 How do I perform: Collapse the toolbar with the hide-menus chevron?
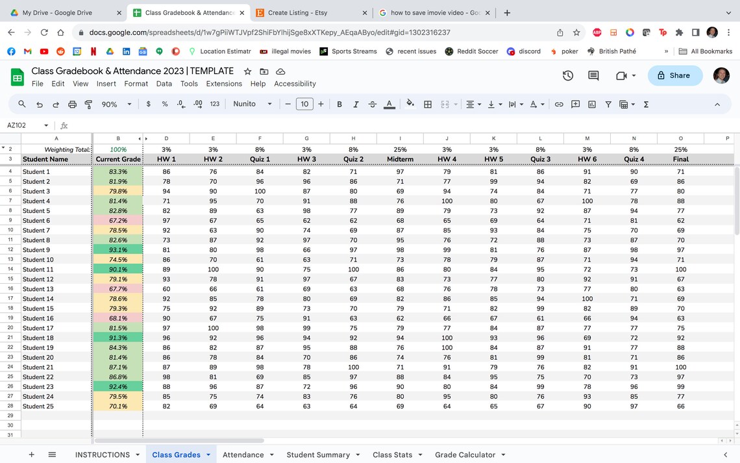717,104
